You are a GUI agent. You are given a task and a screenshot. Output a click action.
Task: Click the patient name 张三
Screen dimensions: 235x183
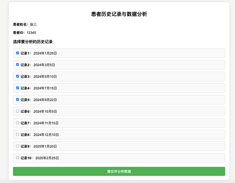point(33,25)
